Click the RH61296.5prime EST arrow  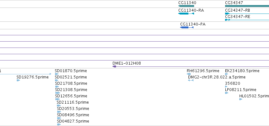click(x=189, y=74)
